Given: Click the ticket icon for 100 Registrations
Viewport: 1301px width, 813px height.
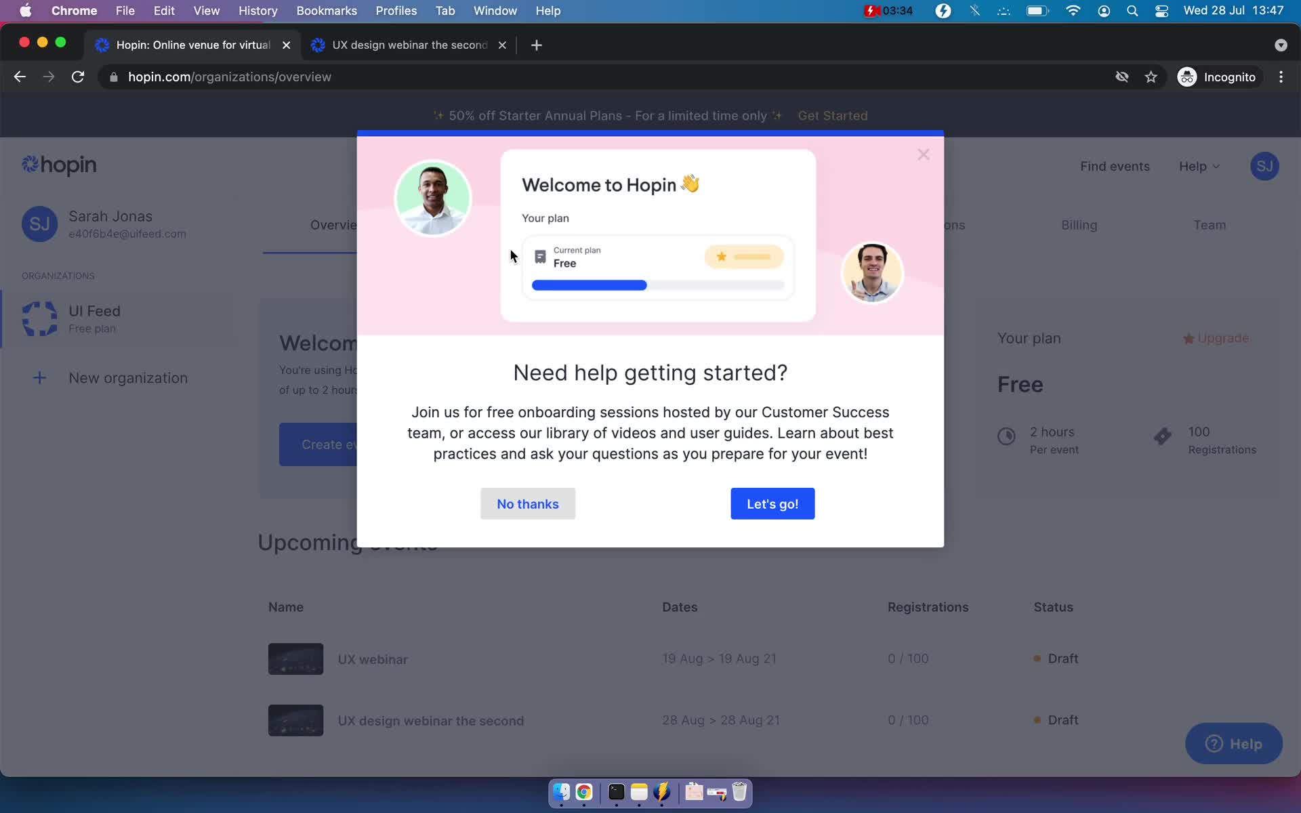Looking at the screenshot, I should (1163, 436).
